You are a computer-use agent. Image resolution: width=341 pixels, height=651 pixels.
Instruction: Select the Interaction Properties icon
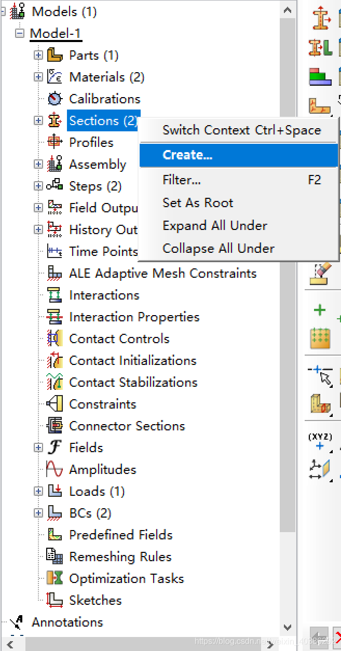[54, 317]
